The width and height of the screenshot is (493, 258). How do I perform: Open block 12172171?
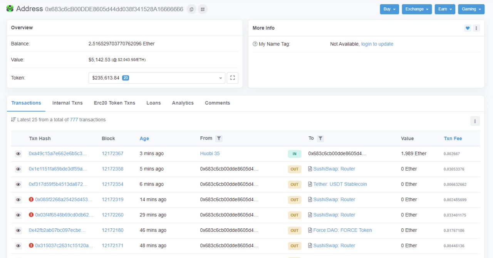click(x=112, y=246)
